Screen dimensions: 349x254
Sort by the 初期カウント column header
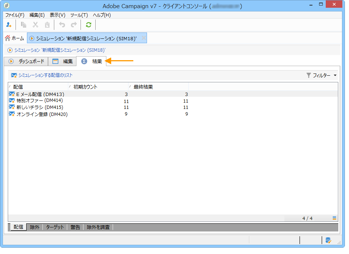tap(98, 87)
